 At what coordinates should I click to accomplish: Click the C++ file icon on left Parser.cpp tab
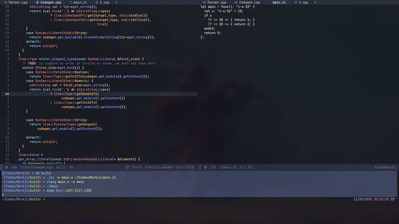tap(5, 2)
